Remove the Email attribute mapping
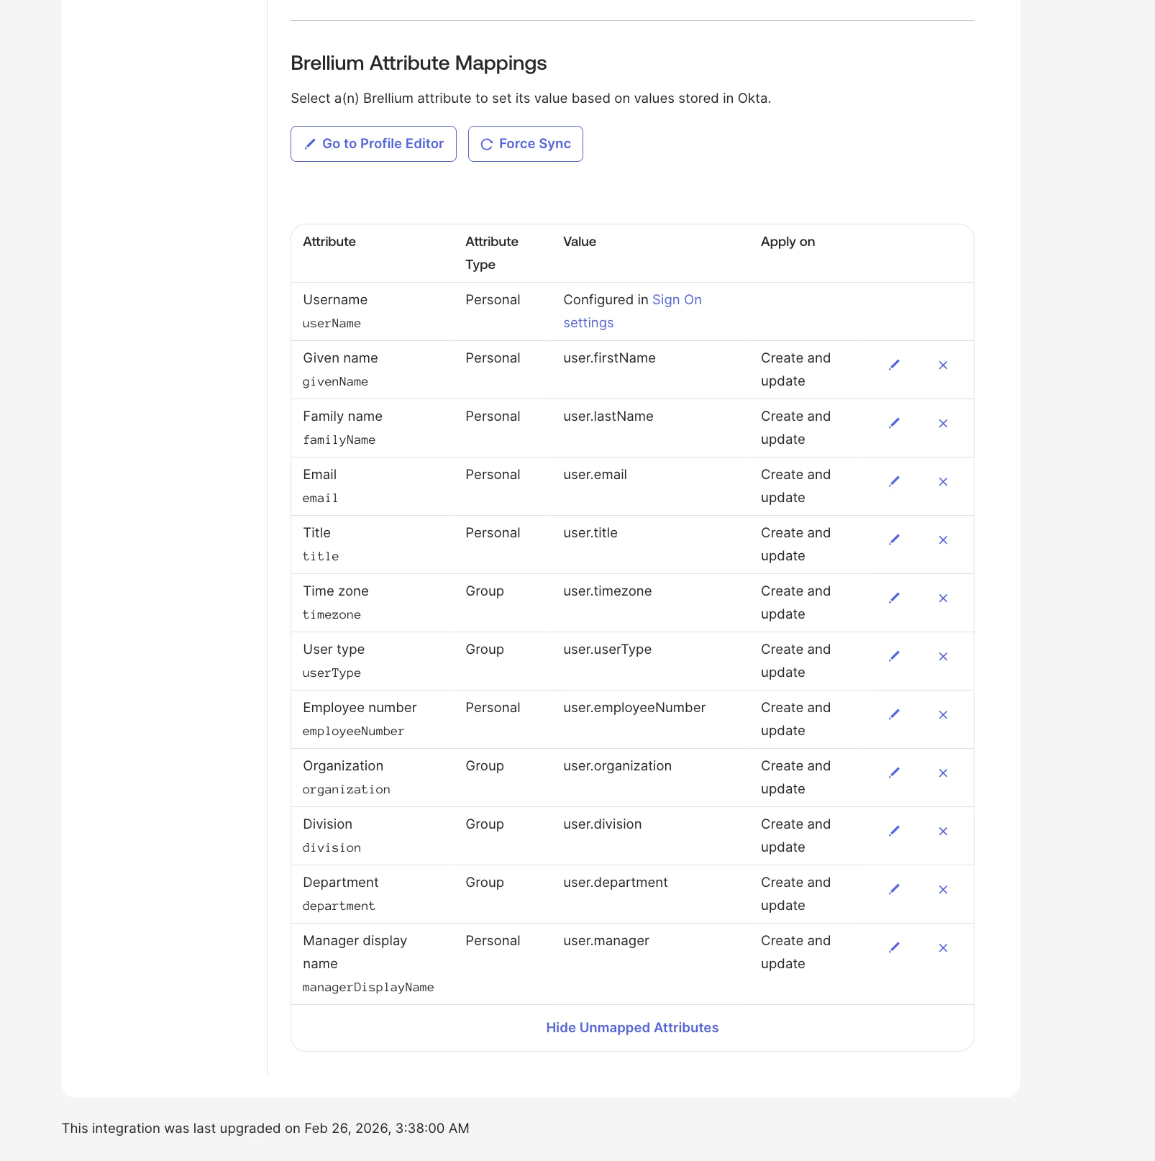The width and height of the screenshot is (1155, 1161). pos(943,482)
